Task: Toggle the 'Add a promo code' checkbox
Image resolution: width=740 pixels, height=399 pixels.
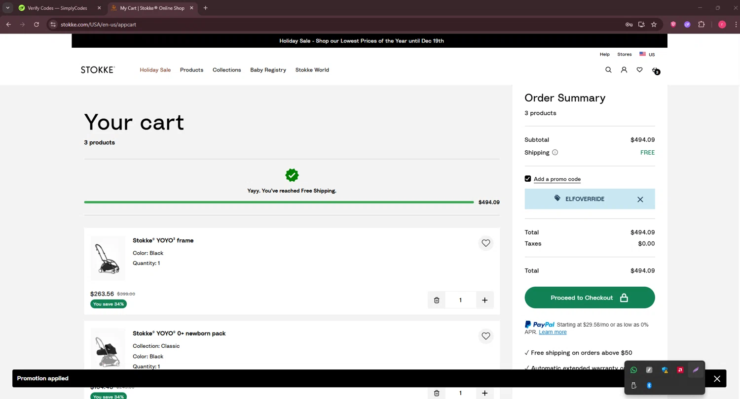Action: (x=528, y=179)
